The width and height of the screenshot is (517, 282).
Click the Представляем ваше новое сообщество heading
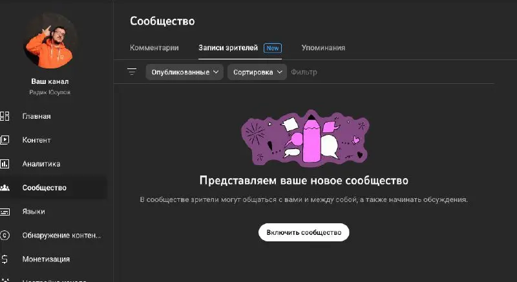pos(304,180)
